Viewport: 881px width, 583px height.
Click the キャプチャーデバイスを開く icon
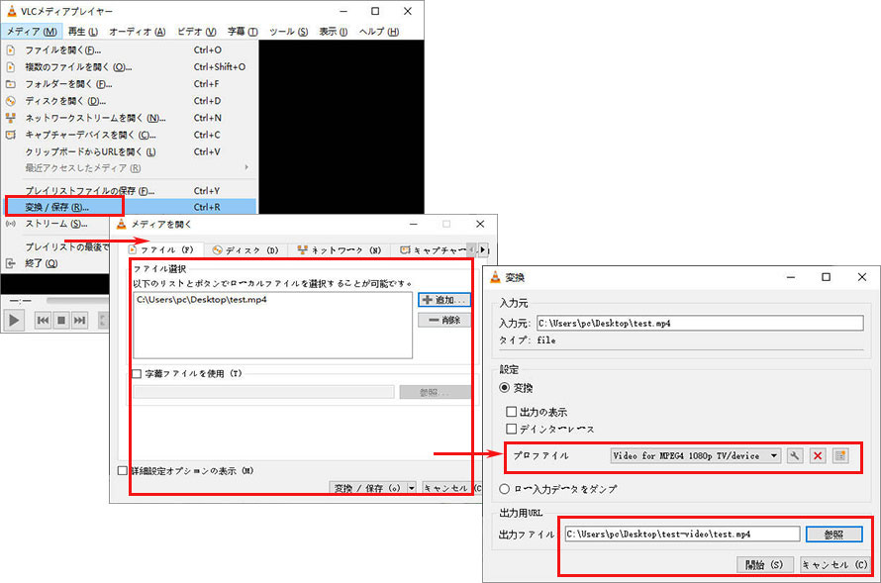10,135
